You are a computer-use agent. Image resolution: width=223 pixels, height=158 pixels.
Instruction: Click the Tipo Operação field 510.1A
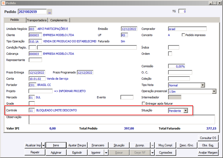coord(35,41)
